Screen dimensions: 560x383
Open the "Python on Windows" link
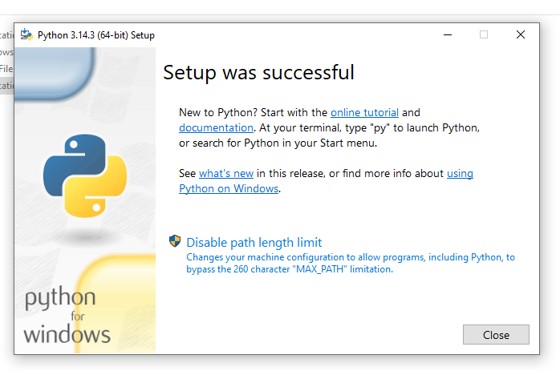coord(229,188)
